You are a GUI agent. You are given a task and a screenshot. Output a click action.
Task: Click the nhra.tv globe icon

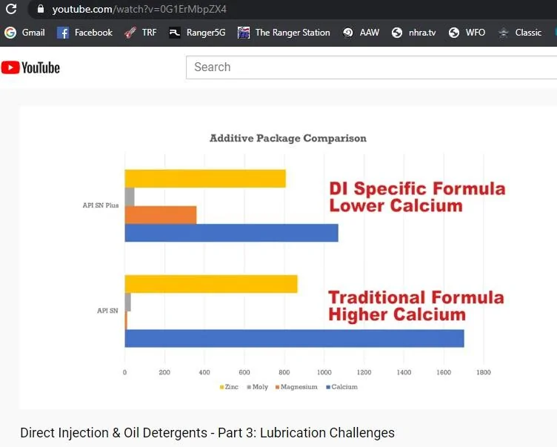coord(397,33)
